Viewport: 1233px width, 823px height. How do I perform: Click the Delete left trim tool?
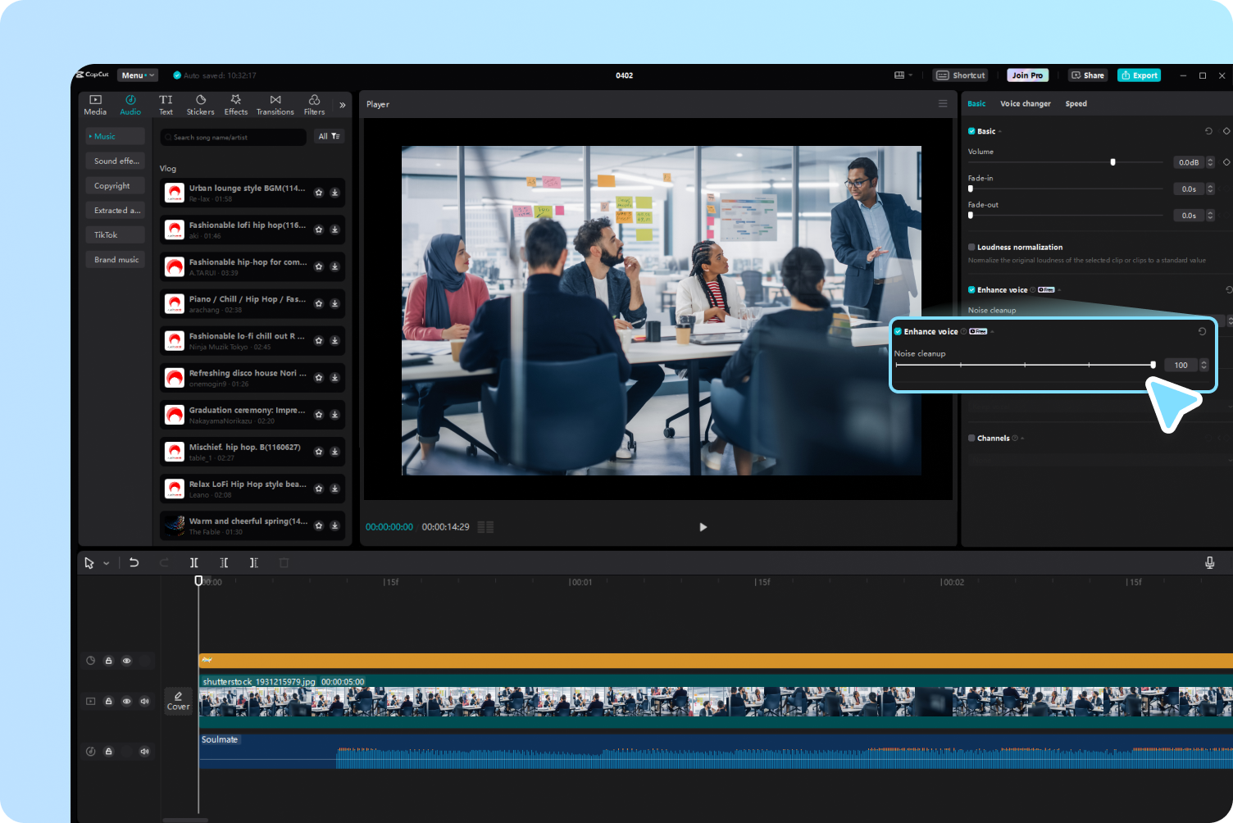pyautogui.click(x=224, y=563)
